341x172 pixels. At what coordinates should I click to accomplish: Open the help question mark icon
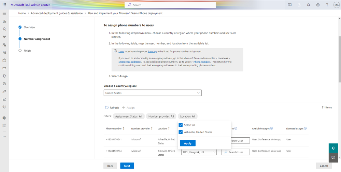coord(327,5)
